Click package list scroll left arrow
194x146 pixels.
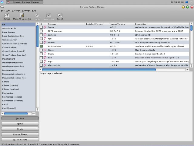tap(41, 70)
